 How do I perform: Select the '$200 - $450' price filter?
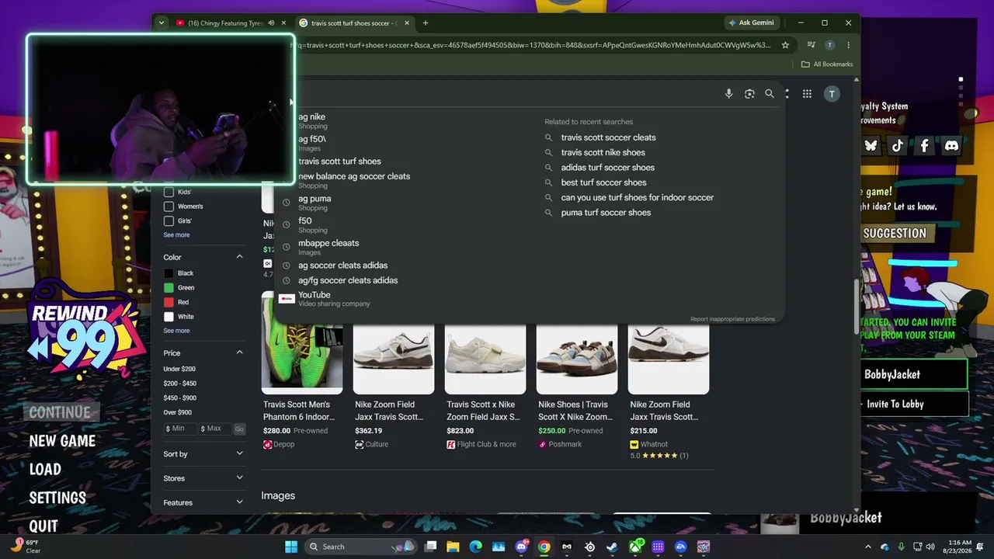[180, 384]
